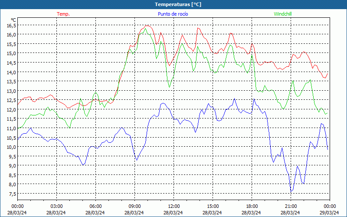Click the °C unit label above the axis
The height and width of the screenshot is (217, 347).
click(13, 20)
